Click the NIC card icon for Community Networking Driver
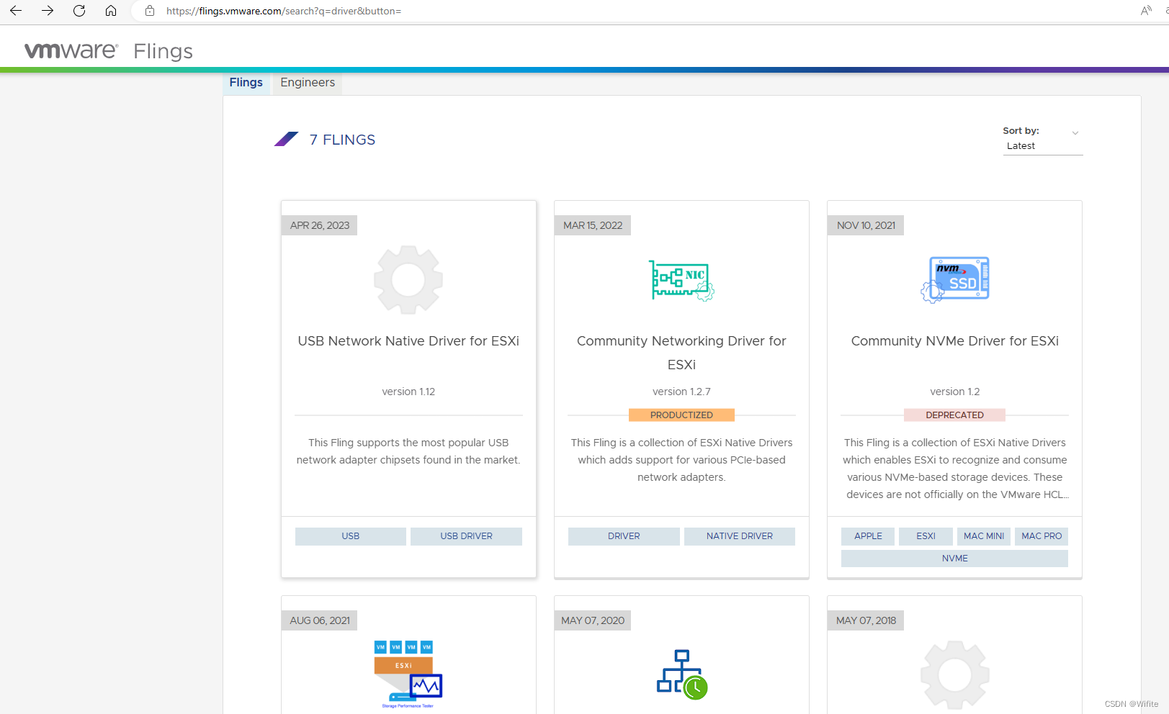Image resolution: width=1169 pixels, height=714 pixels. click(681, 280)
